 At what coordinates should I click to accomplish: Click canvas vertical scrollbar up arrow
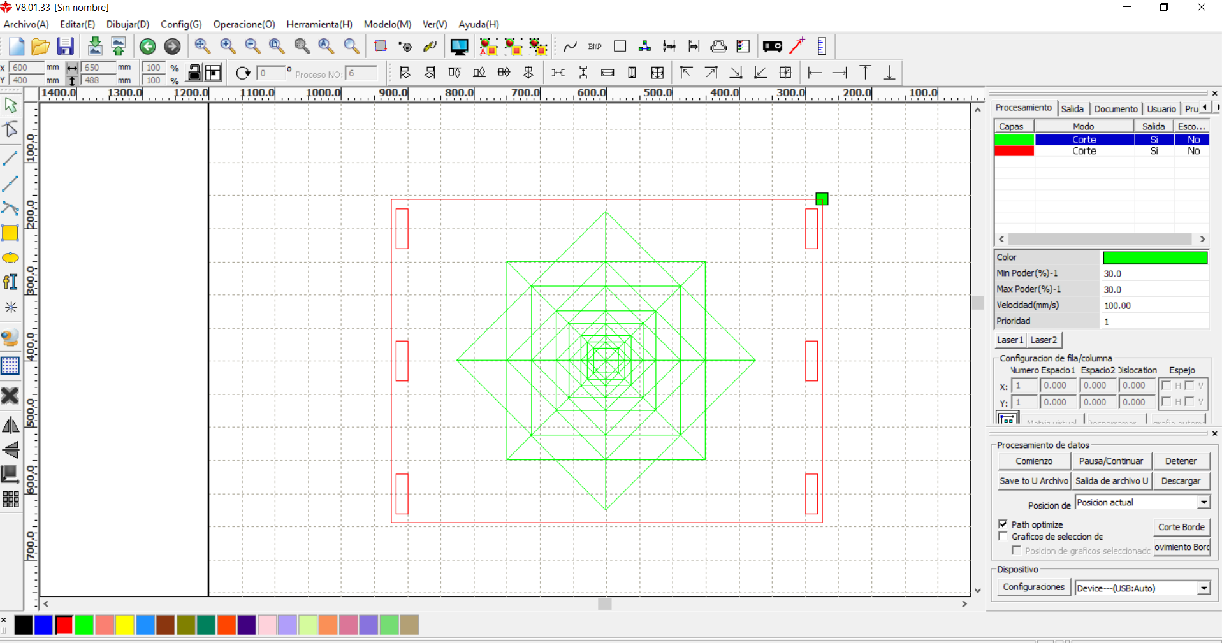[978, 110]
